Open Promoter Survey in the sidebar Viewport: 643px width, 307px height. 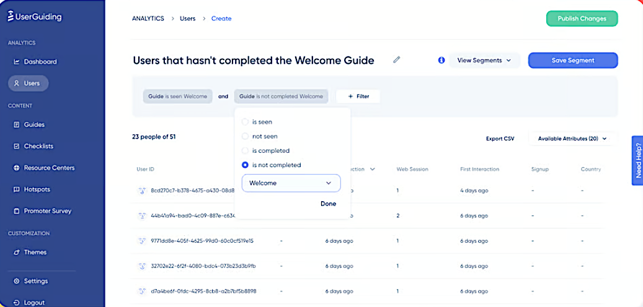[x=43, y=211]
